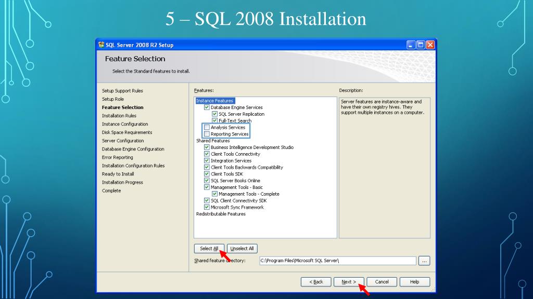Select the Shared Features tree node
This screenshot has width=533, height=299.
(213, 141)
